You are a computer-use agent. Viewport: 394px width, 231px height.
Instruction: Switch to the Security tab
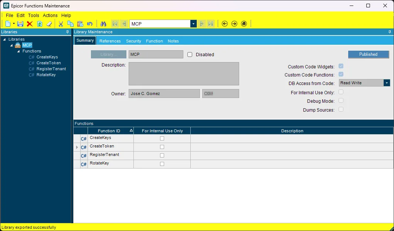point(133,41)
